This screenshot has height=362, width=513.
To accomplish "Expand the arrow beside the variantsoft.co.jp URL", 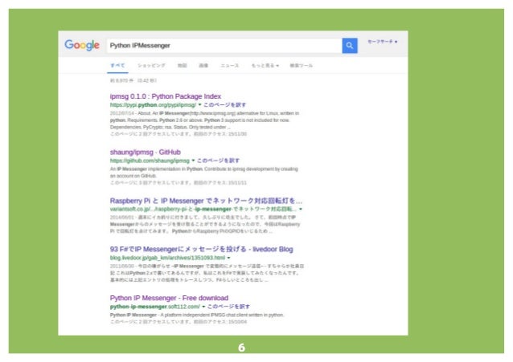I will pyautogui.click(x=301, y=209).
